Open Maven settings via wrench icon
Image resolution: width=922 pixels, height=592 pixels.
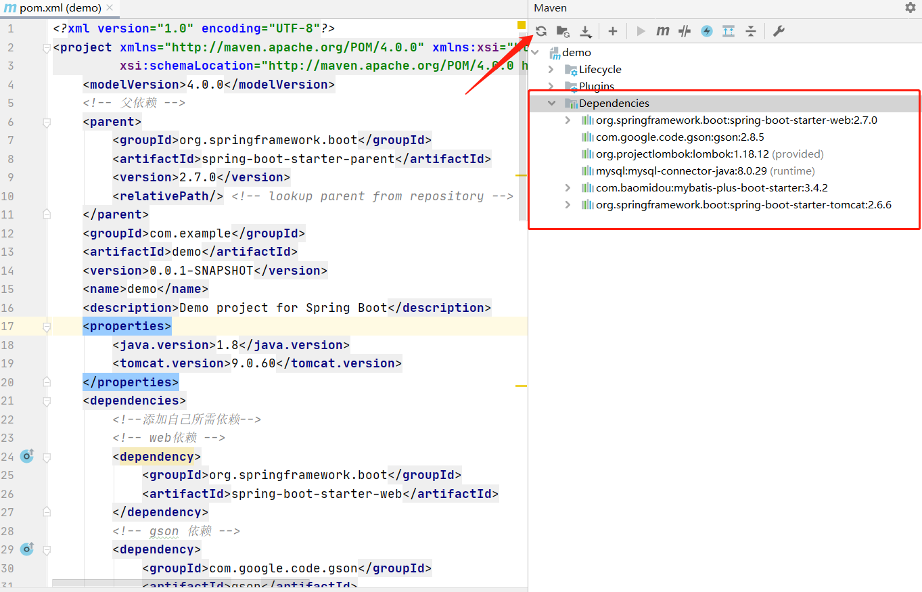click(x=779, y=31)
